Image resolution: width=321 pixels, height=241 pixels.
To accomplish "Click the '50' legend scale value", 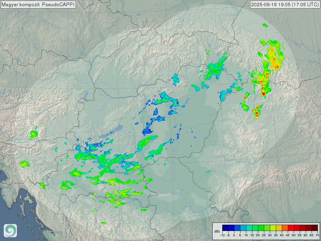I will point(293,235).
